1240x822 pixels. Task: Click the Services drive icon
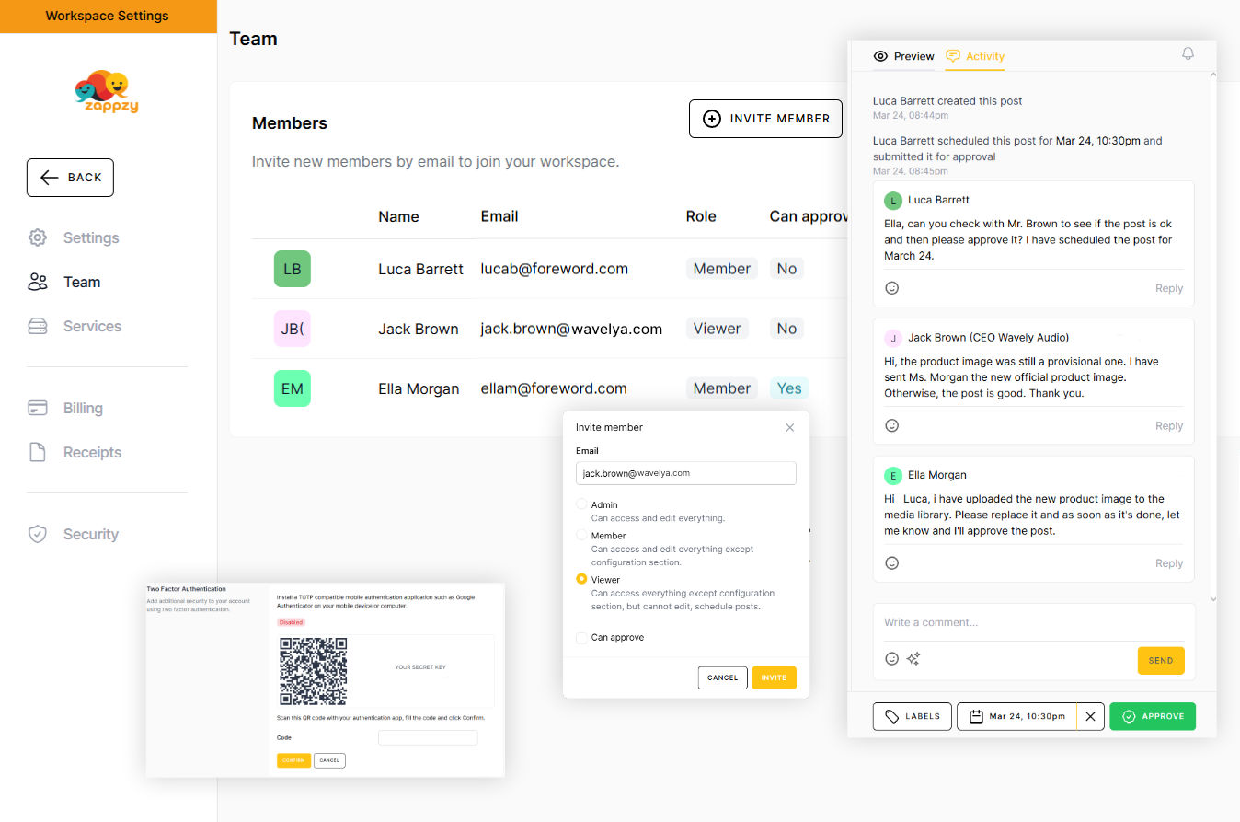point(38,326)
